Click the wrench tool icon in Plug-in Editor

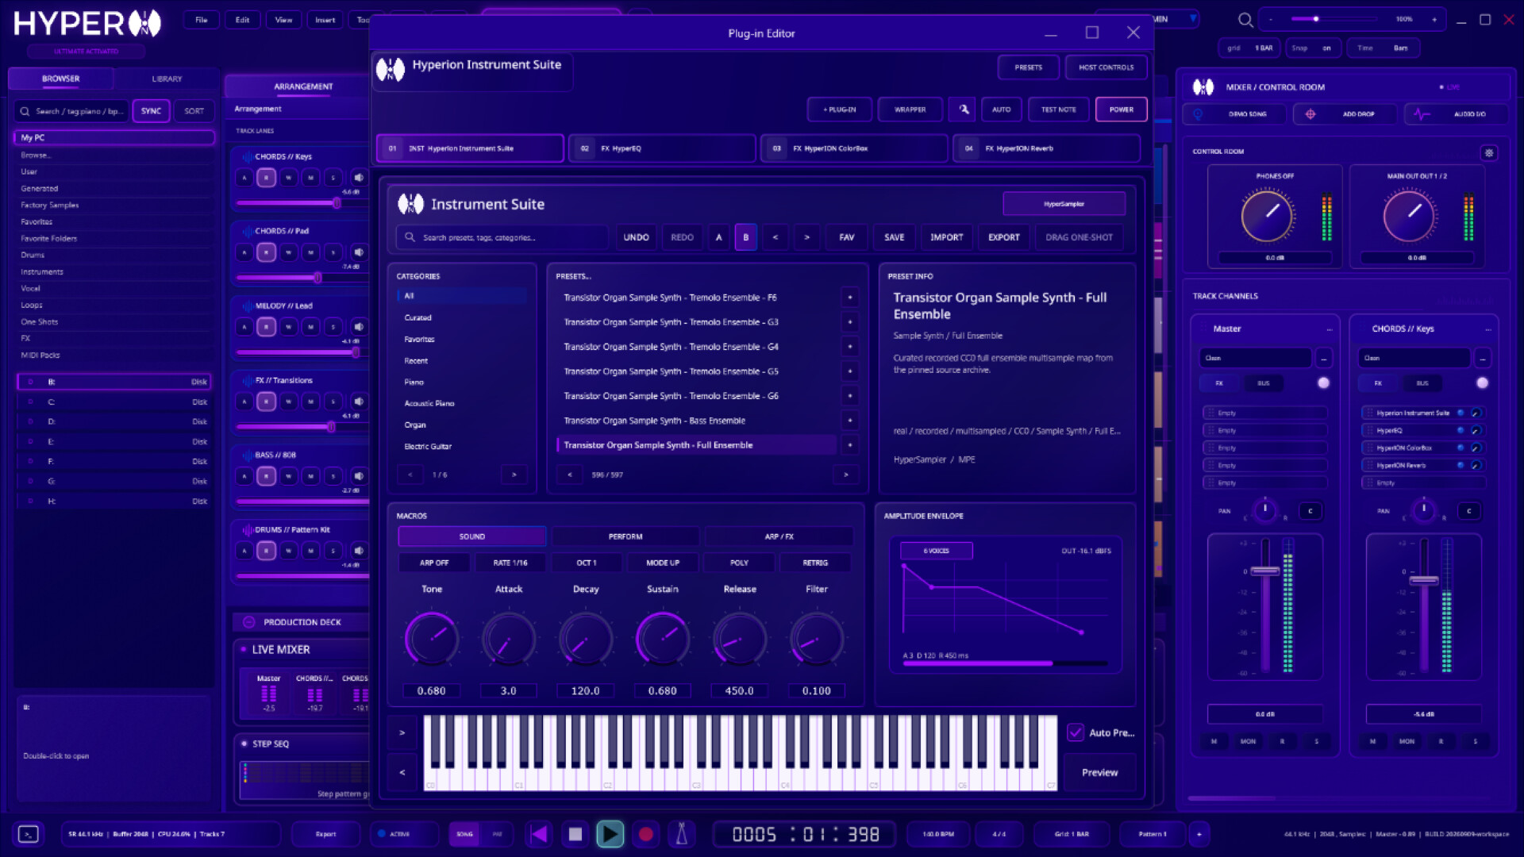[x=964, y=110]
